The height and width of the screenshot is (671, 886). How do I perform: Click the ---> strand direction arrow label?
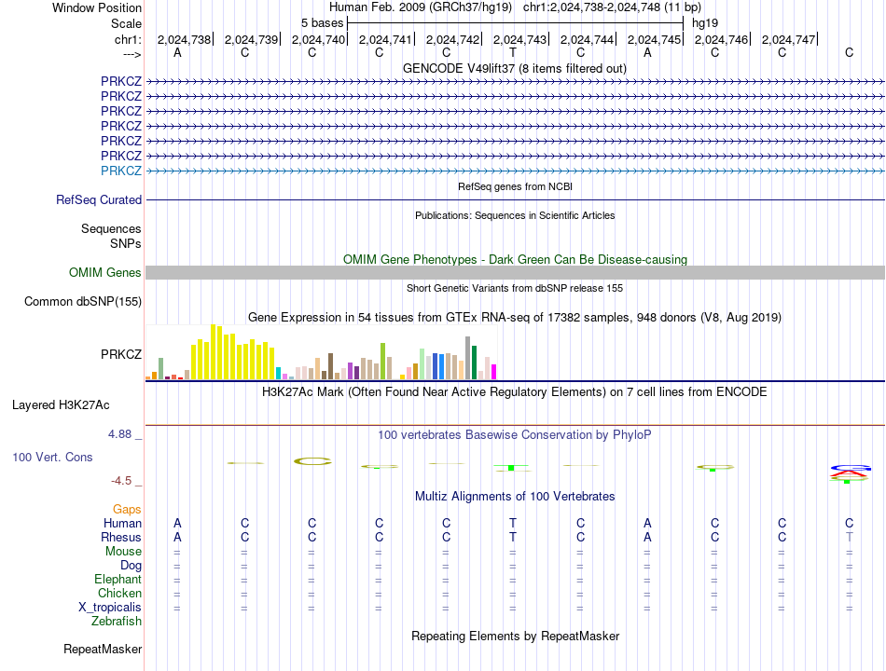point(132,54)
